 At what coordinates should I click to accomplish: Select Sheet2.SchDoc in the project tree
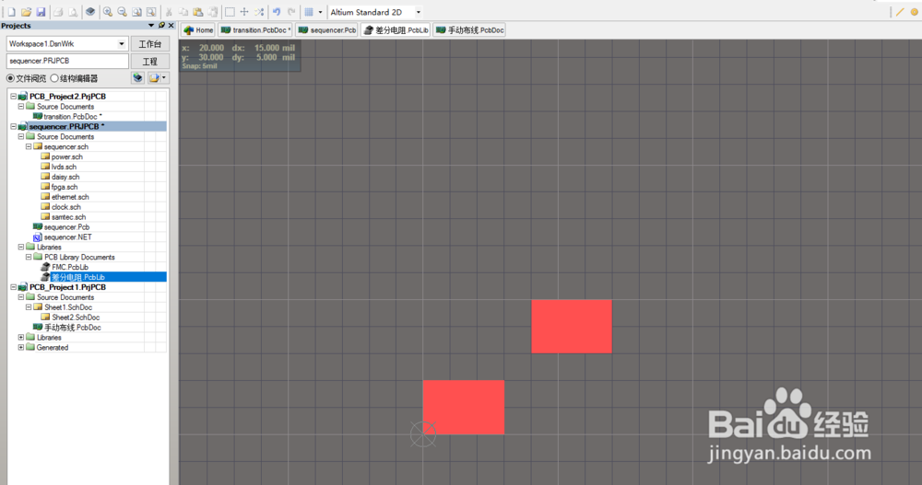tap(76, 318)
